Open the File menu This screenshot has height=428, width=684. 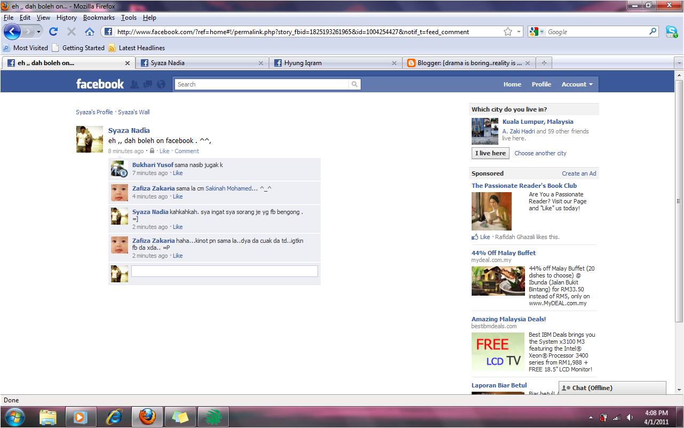point(9,18)
